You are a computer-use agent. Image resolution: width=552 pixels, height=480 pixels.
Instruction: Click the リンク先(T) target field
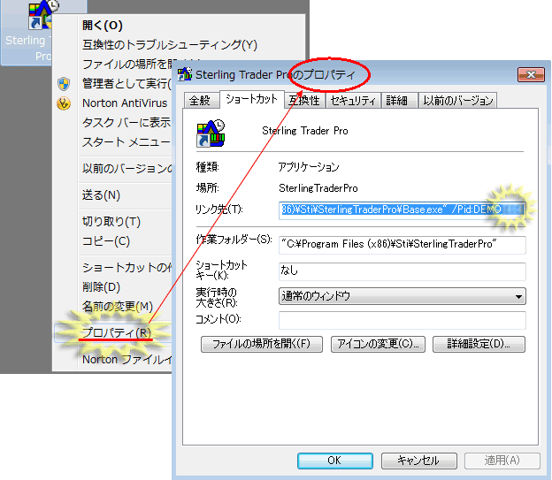pyautogui.click(x=402, y=210)
